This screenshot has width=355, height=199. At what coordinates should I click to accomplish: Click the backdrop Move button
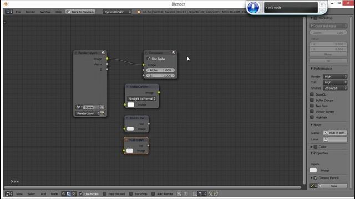(328, 55)
